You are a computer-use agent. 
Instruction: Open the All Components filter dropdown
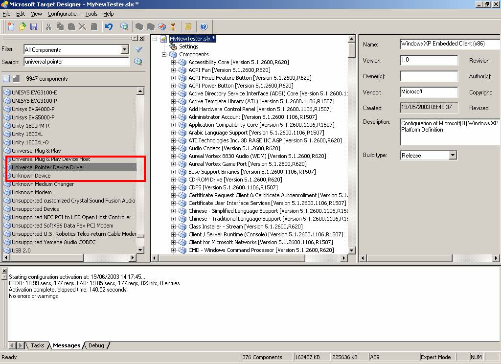tap(124, 49)
